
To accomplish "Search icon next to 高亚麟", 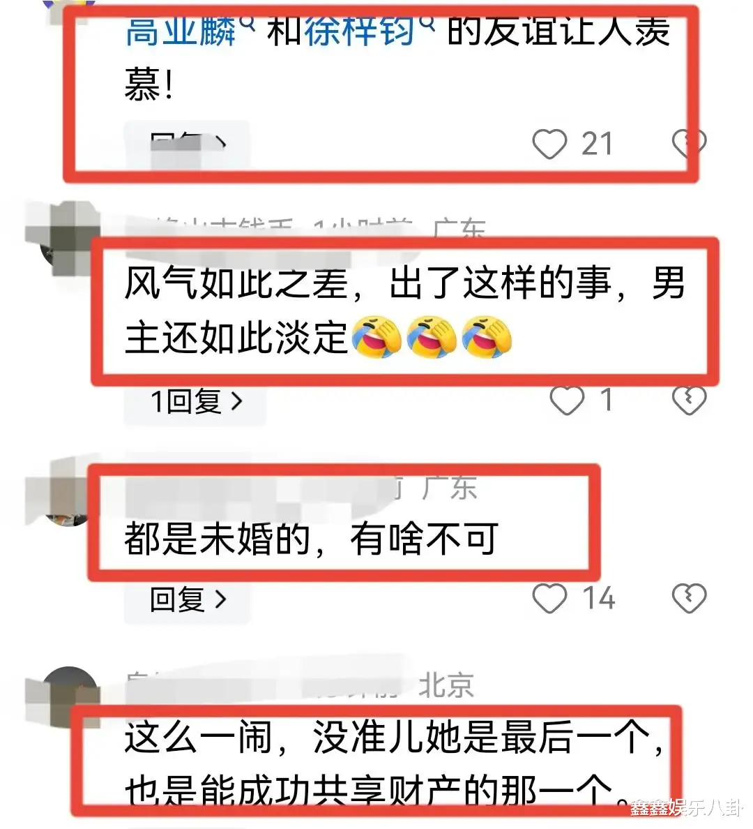I will click(247, 22).
